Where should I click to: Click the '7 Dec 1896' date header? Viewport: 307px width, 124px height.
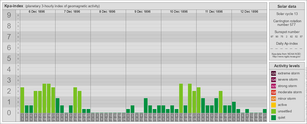coord(72,12)
